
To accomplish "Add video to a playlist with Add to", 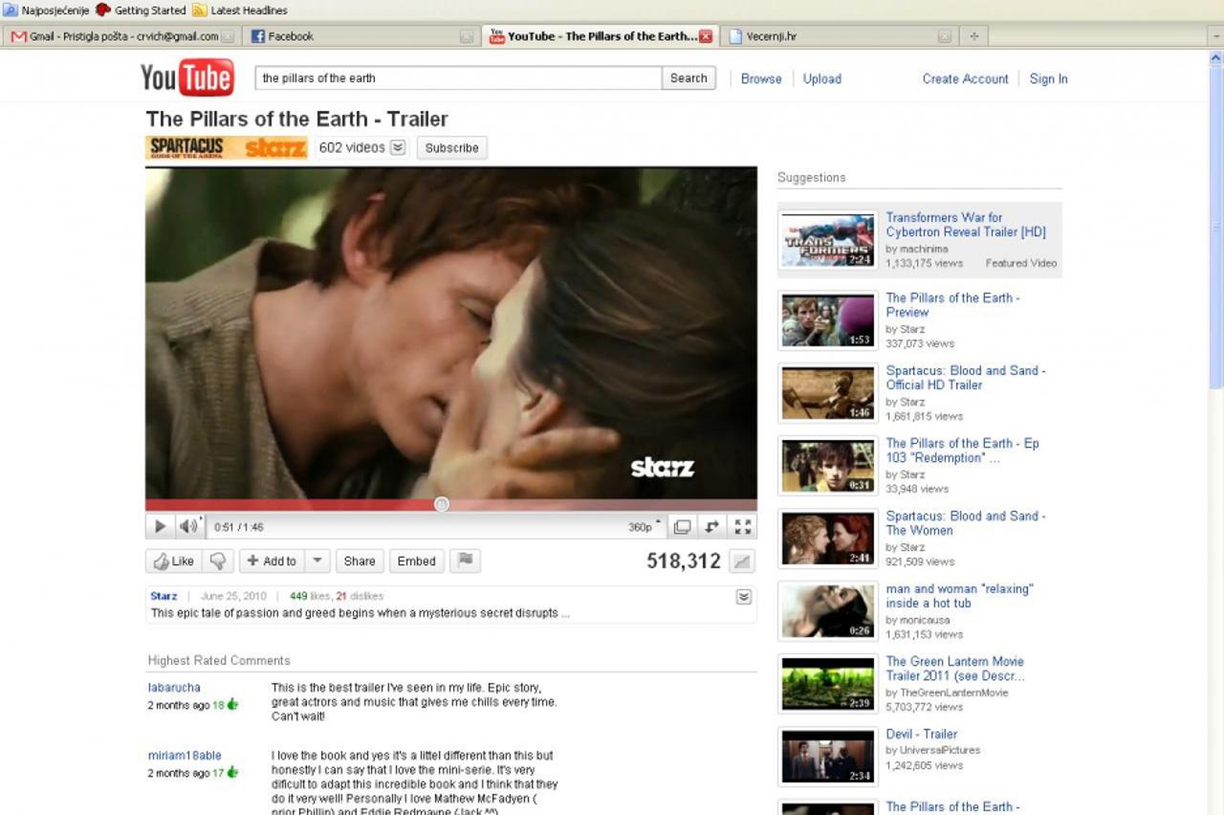I will click(272, 562).
